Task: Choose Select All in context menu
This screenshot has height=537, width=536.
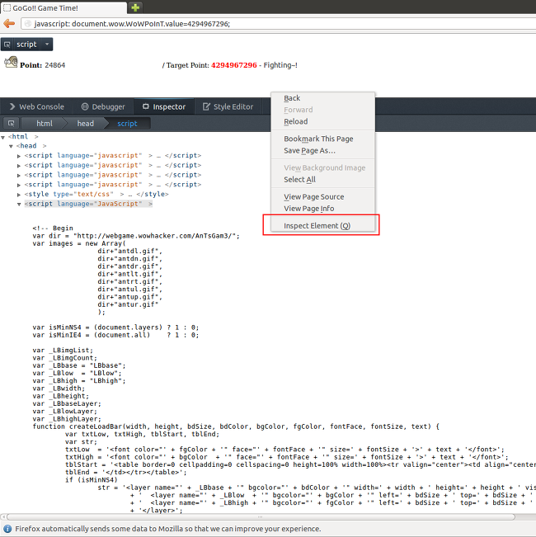Action: (299, 180)
